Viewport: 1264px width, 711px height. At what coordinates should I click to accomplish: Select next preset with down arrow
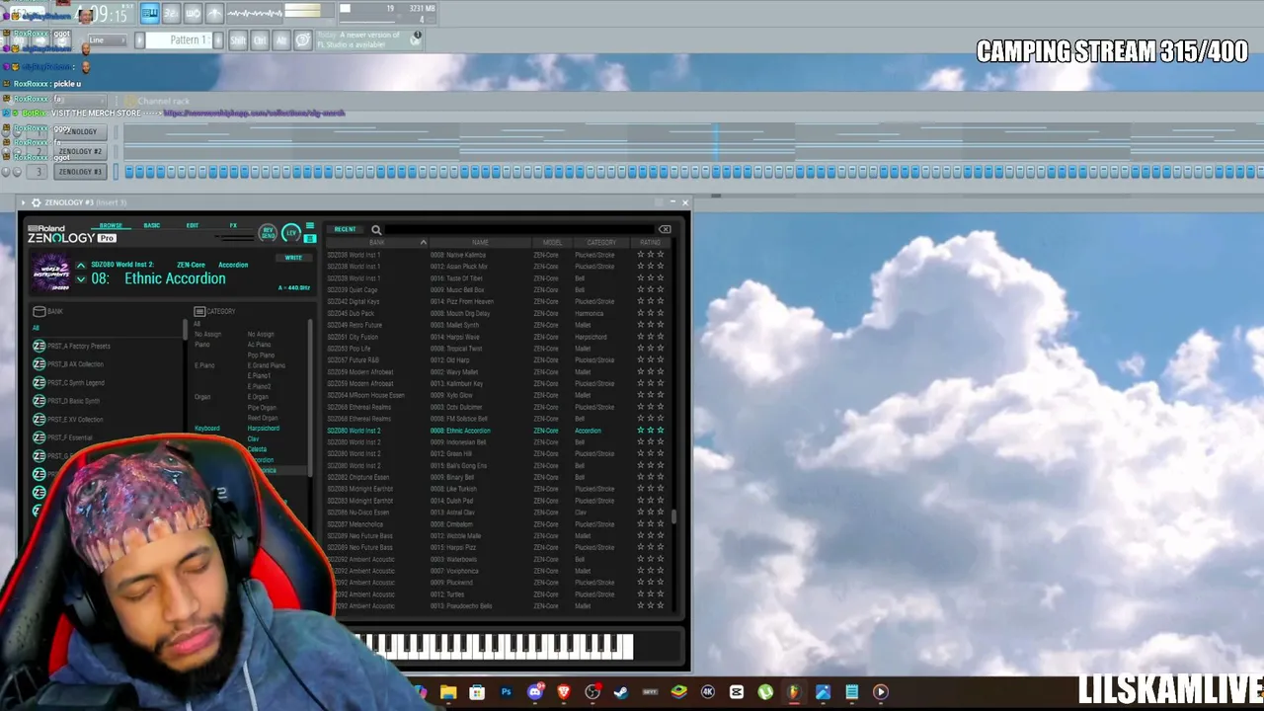click(81, 279)
